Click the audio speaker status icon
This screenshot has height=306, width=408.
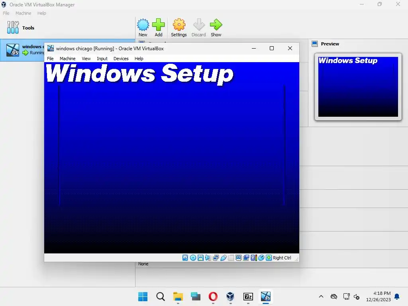click(x=208, y=258)
